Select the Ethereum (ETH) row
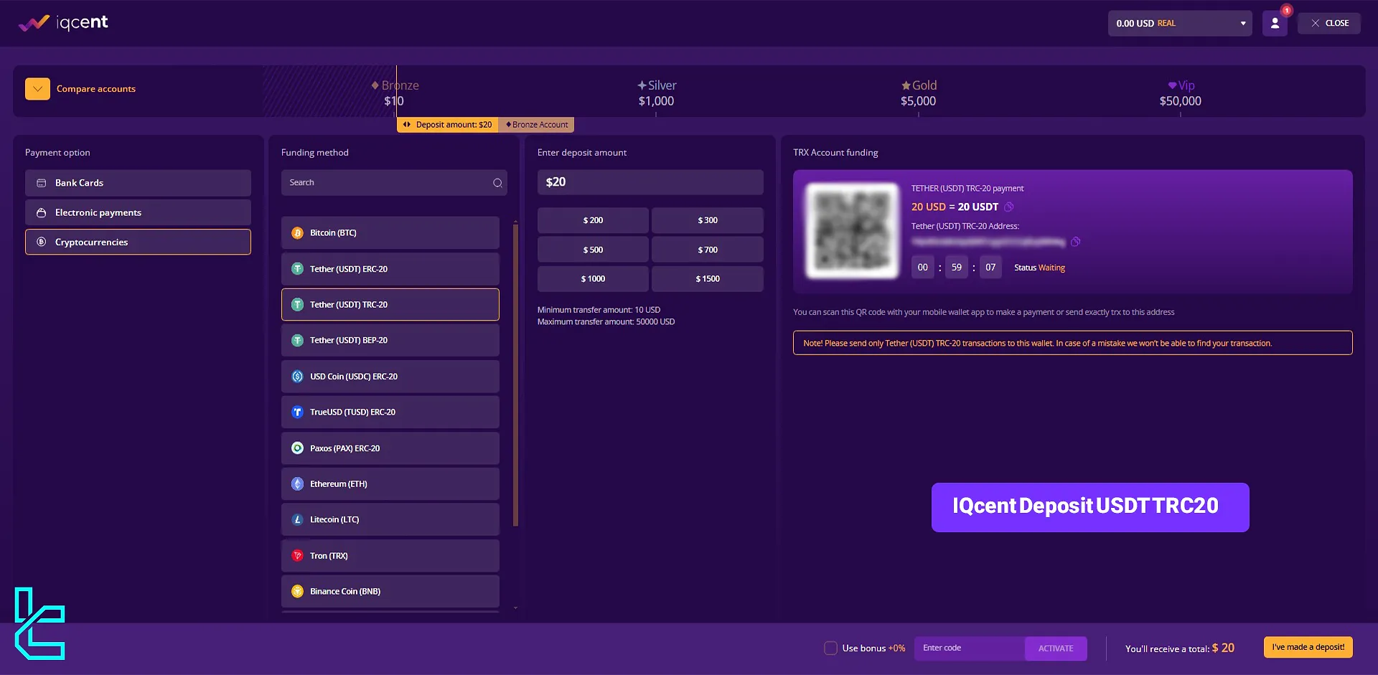This screenshot has width=1378, height=675. point(390,484)
